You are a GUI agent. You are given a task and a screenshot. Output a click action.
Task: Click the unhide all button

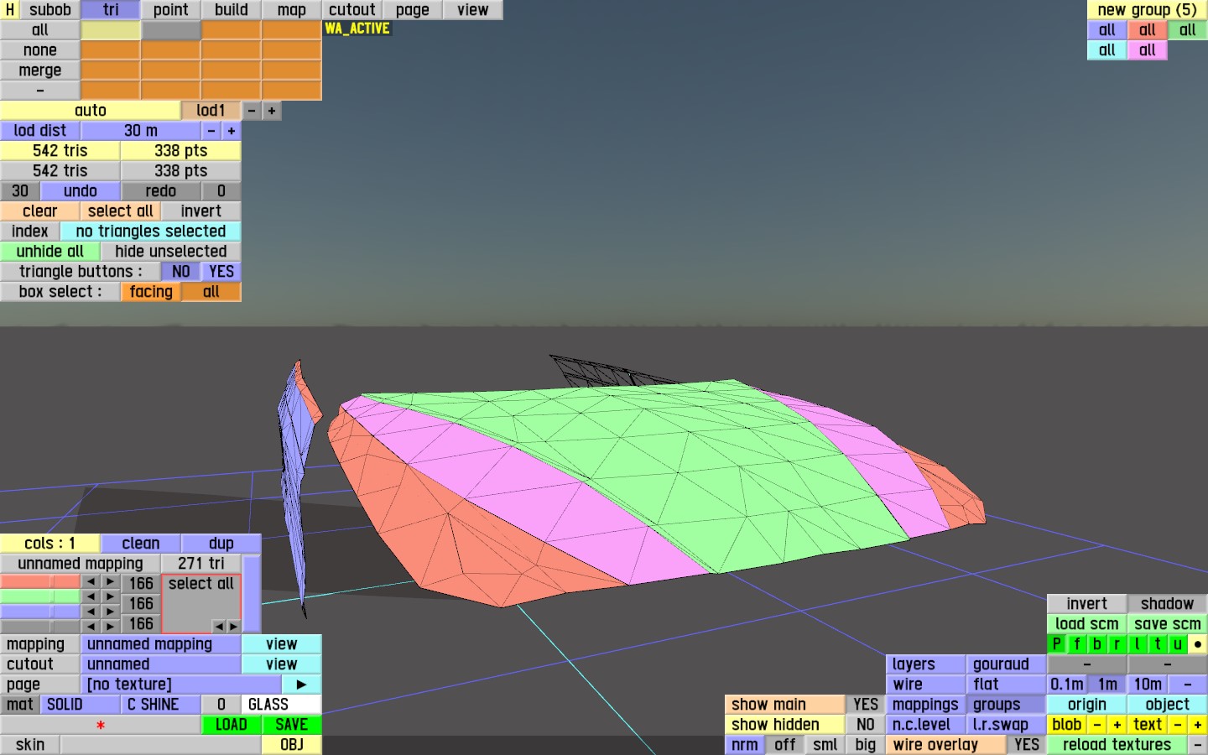pos(50,252)
